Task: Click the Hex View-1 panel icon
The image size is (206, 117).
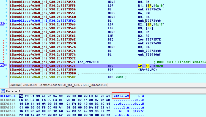Action: (3, 91)
